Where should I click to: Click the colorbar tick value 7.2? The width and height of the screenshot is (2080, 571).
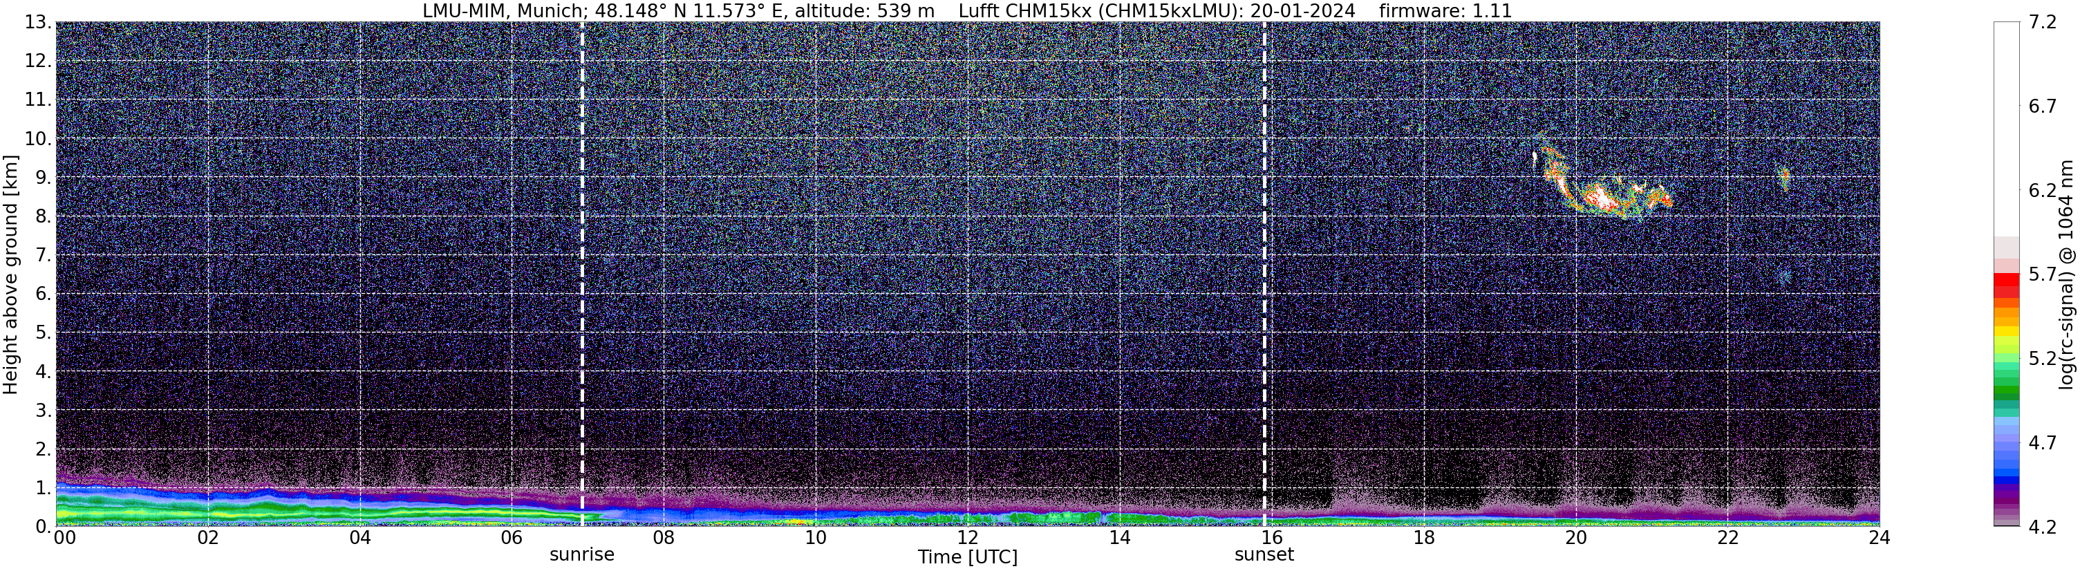pyautogui.click(x=2042, y=22)
